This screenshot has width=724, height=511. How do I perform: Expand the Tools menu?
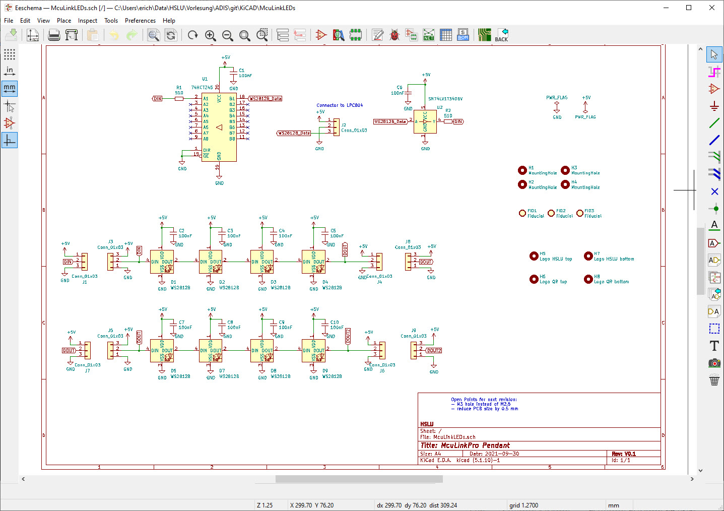click(x=111, y=21)
